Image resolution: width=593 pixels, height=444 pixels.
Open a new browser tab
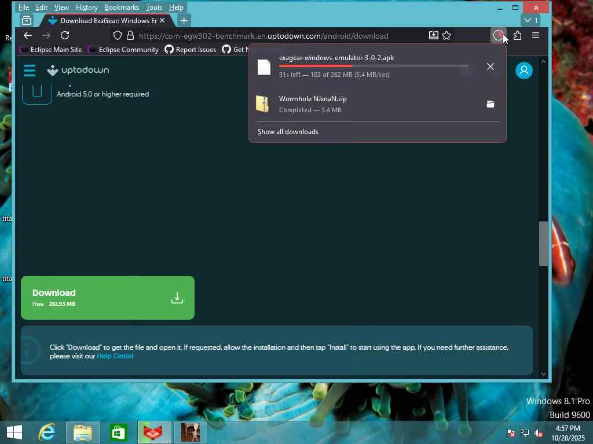coord(184,20)
